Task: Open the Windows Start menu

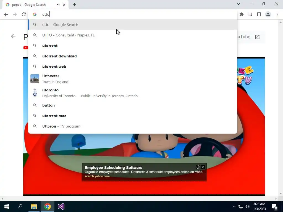Action: tap(7, 206)
